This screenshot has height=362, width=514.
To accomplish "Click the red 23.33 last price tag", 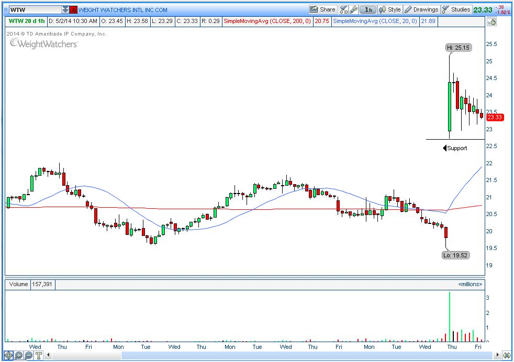I will click(494, 117).
